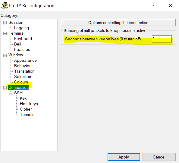The width and height of the screenshot is (179, 163).
Task: Open the Kex category
Action: (23, 99)
